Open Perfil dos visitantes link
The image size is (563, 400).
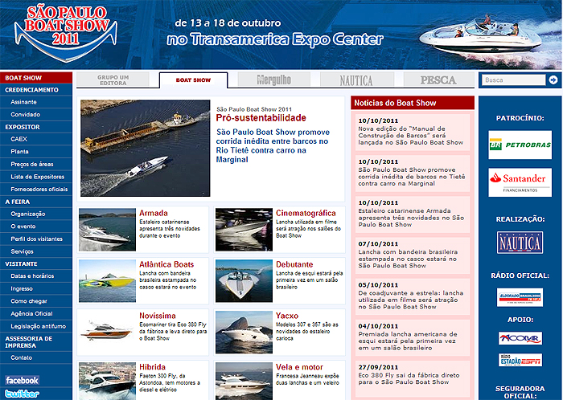(x=37, y=239)
